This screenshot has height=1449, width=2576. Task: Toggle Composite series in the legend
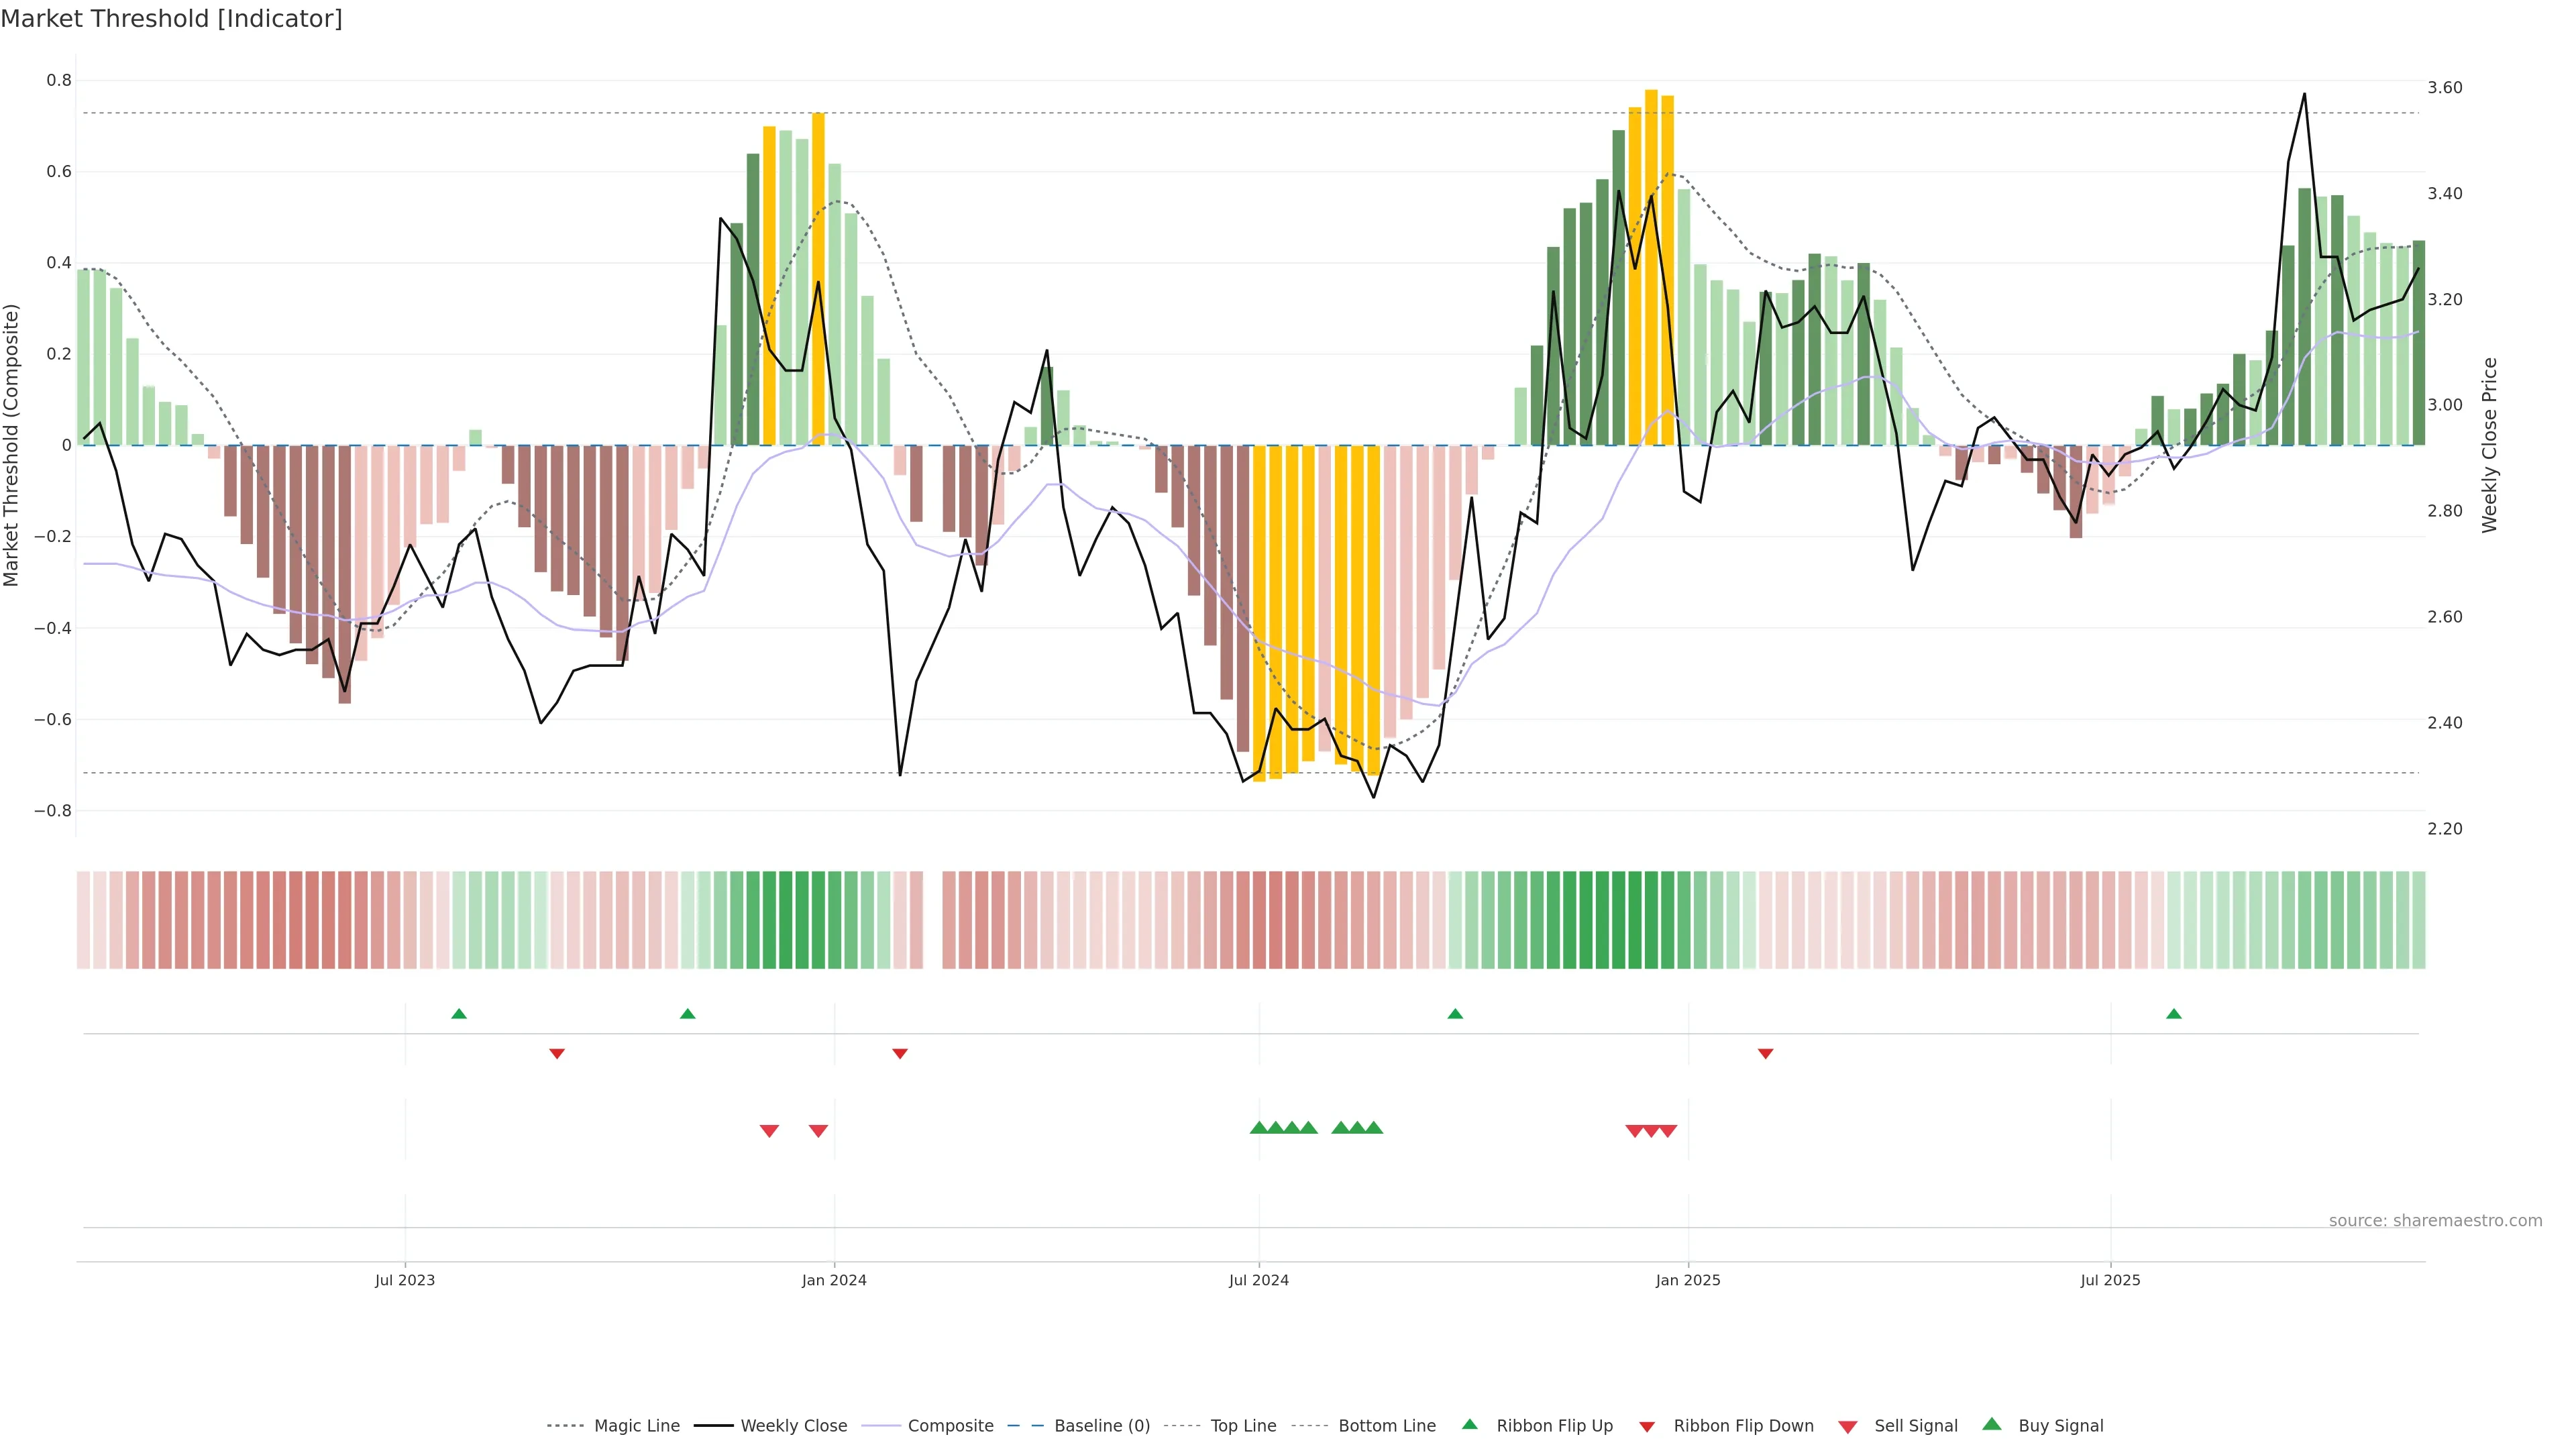pyautogui.click(x=950, y=1426)
